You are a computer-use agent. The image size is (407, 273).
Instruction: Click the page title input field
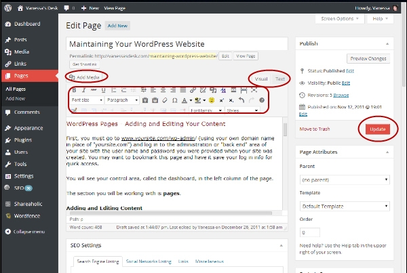177,44
